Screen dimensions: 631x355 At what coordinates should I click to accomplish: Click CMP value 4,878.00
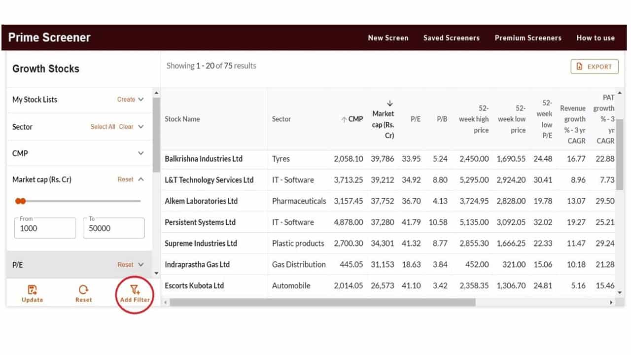(349, 222)
